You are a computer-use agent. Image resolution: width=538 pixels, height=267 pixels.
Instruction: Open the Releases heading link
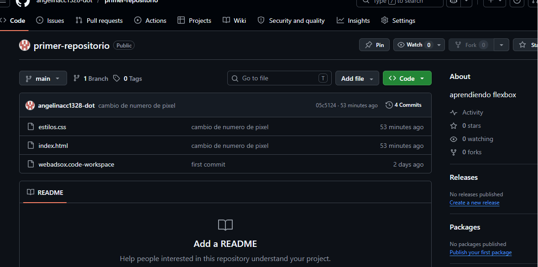click(464, 178)
